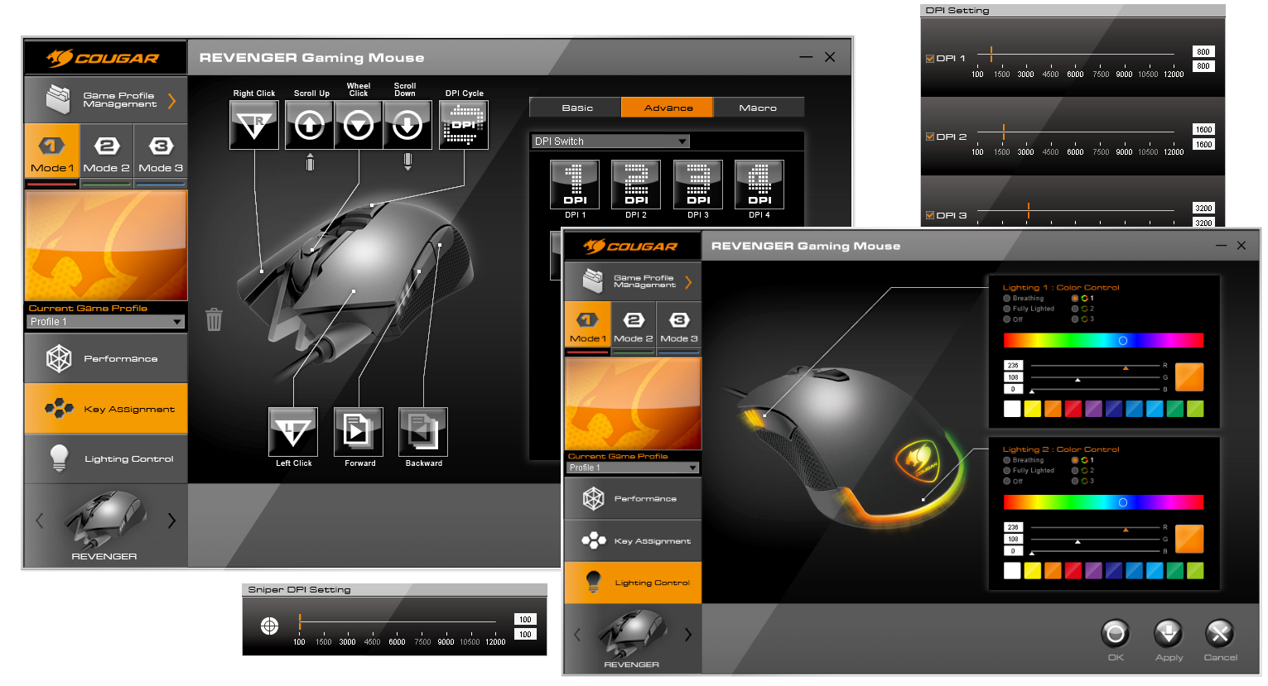Click the Backward button assignment icon
This screenshot has width=1268, height=686.
point(423,432)
